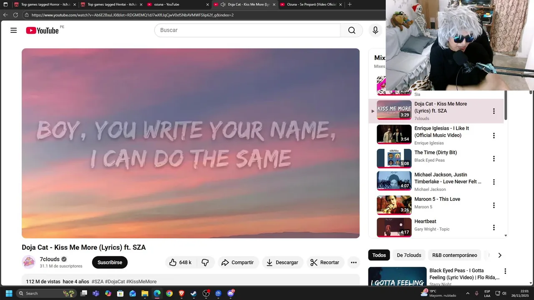Select the De 7clouds filter chip
534x300 pixels.
coord(409,255)
